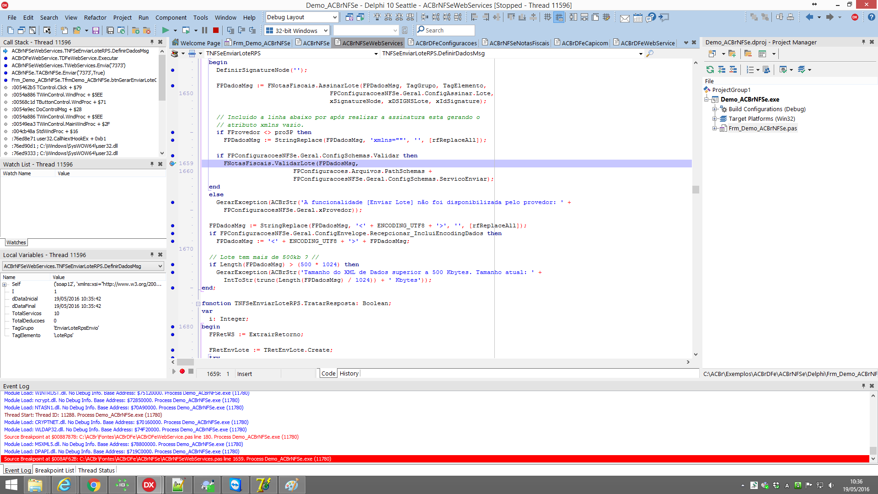Select the Watches tab
The width and height of the screenshot is (878, 494).
(x=16, y=242)
